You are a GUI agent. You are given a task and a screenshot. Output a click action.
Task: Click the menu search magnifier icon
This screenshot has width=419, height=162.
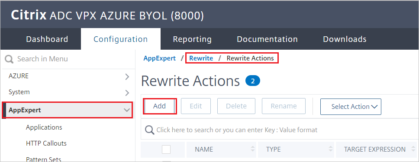9,59
